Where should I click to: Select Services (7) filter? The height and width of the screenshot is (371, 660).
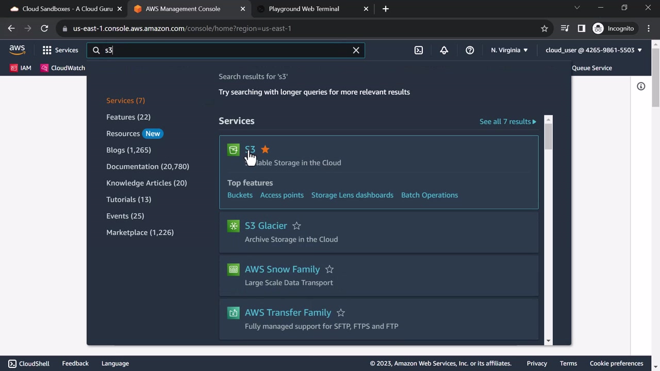(125, 100)
